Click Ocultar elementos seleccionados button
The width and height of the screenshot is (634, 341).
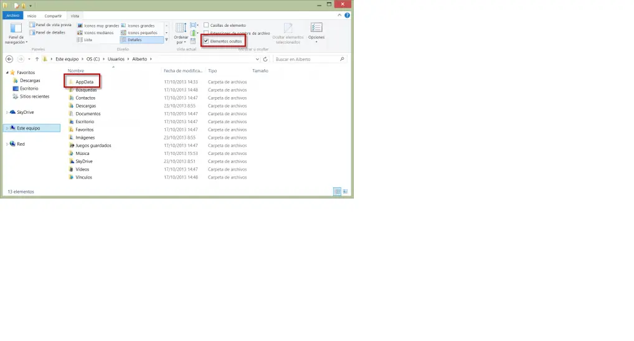(288, 33)
